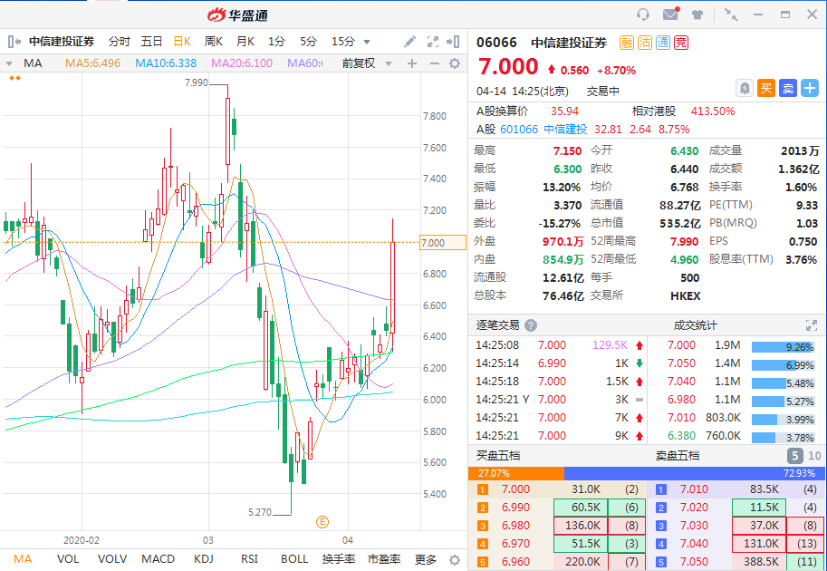
Task: Switch to 5分 five-minute chart
Action: tap(309, 42)
